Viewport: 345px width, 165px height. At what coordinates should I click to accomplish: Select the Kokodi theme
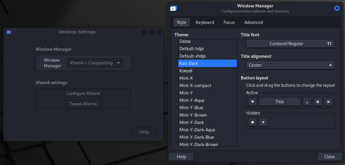click(x=208, y=71)
